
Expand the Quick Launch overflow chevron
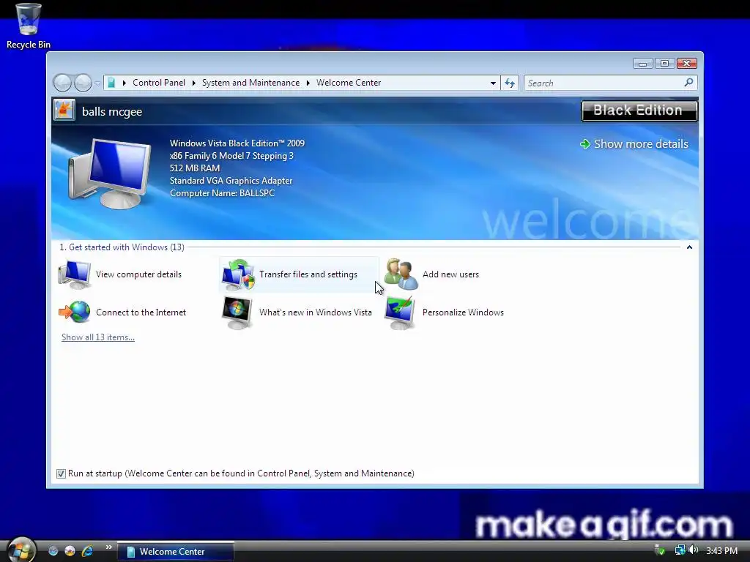(108, 547)
